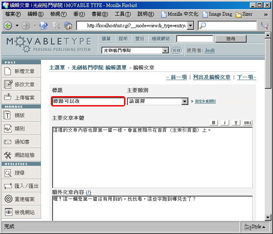The height and width of the screenshot is (234, 273).
Task: Open the Jedi user profile link
Action: tap(210, 50)
